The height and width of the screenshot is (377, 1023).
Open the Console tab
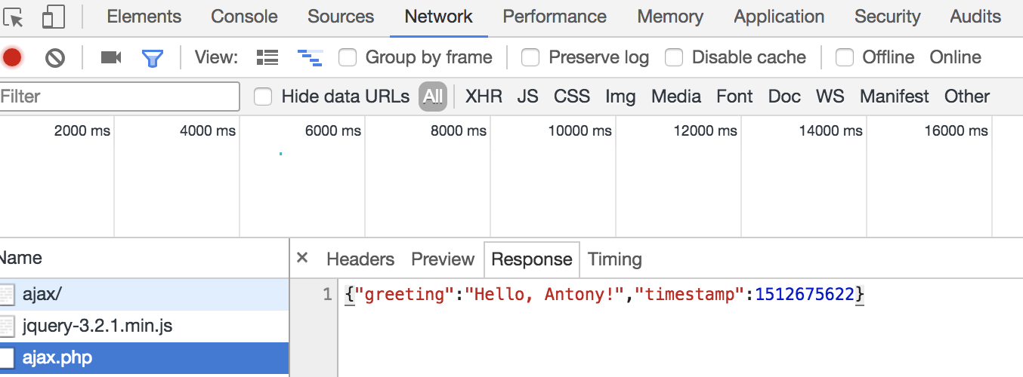(x=244, y=17)
